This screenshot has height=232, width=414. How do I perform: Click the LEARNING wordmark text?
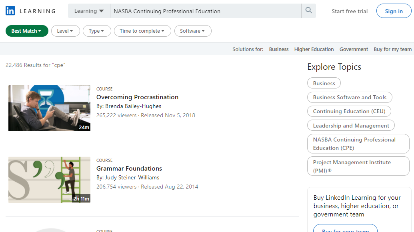[38, 11]
